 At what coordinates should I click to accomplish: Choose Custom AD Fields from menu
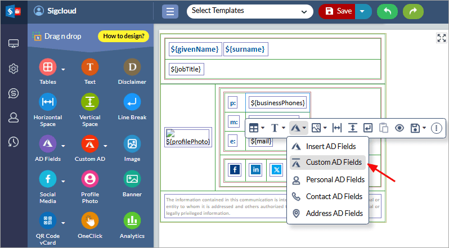[333, 163]
